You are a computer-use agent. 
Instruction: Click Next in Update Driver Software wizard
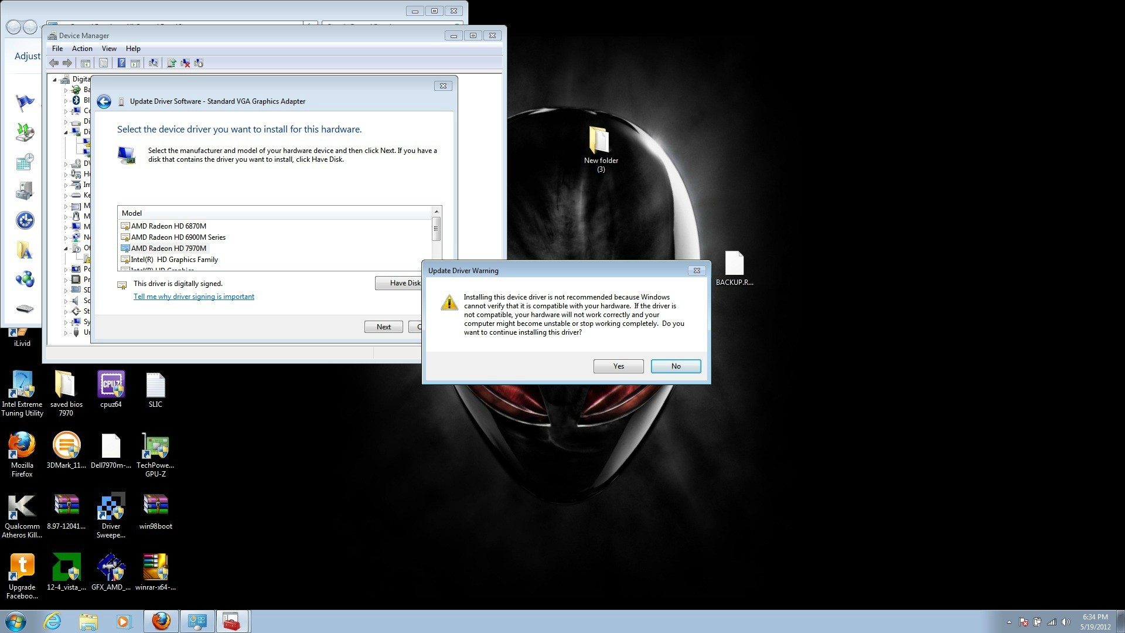click(x=384, y=327)
